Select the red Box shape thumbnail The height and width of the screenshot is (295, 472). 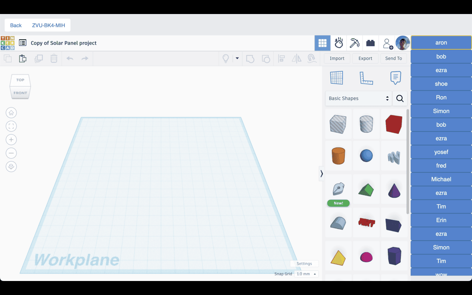(x=393, y=124)
